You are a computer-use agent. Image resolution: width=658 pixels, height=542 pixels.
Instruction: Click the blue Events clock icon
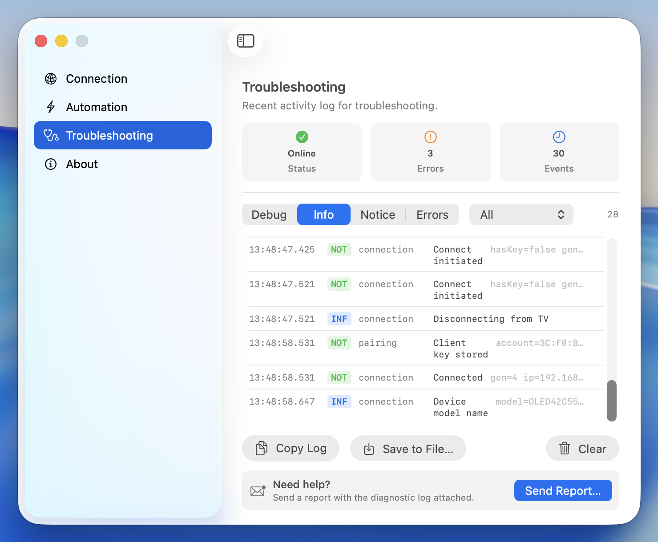tap(559, 137)
